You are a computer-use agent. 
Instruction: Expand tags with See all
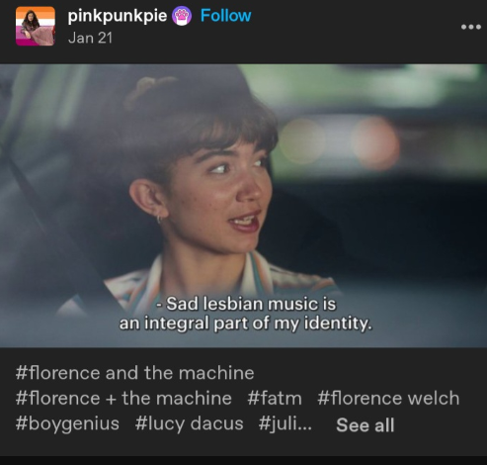pyautogui.click(x=365, y=425)
